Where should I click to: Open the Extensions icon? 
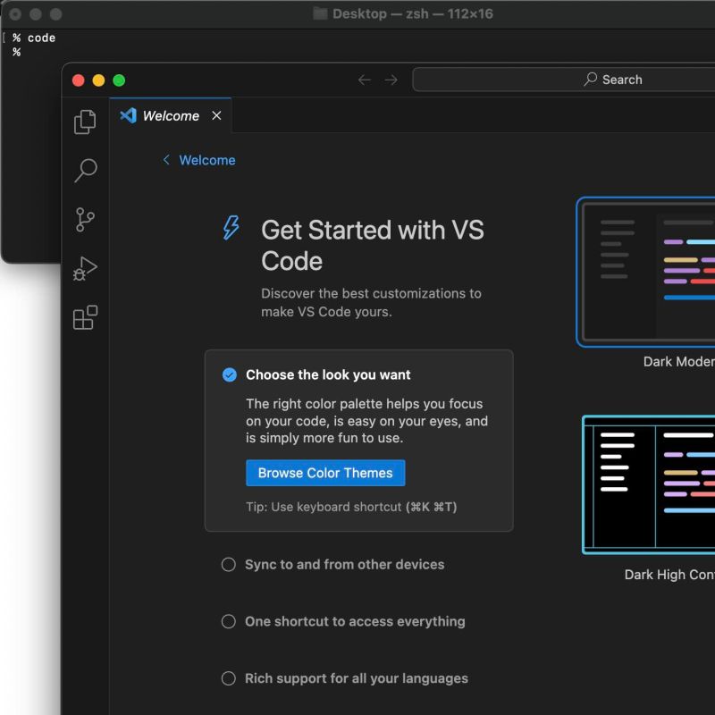tap(85, 317)
